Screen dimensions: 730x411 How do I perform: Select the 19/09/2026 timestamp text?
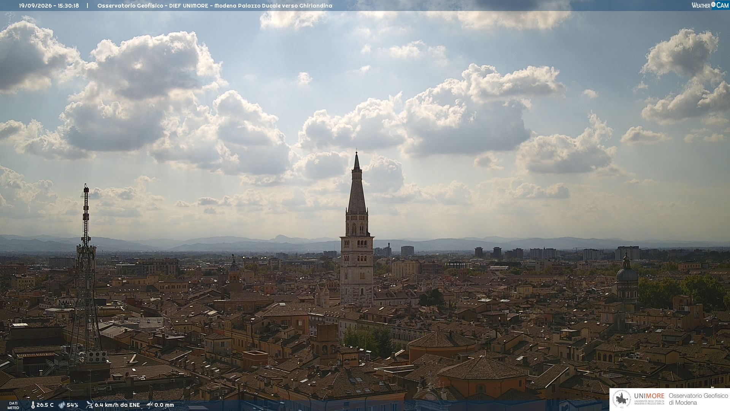click(49, 6)
